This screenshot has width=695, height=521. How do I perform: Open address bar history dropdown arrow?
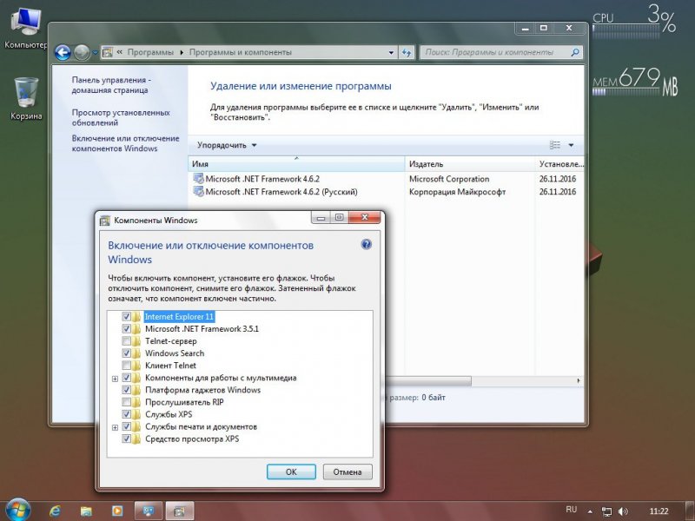(x=391, y=52)
